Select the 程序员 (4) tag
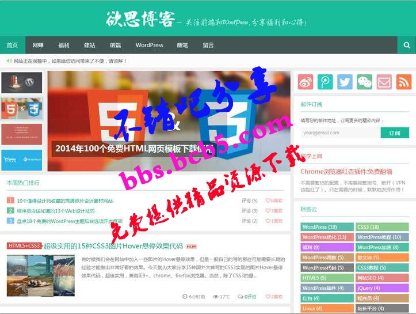Viewport: 416px width, 314px height. [x=382, y=298]
